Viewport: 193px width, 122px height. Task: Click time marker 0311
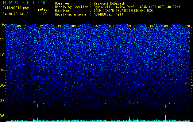pos(21,26)
